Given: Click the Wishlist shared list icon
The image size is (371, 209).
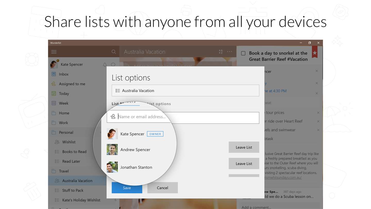Looking at the screenshot, I should click(57, 142).
